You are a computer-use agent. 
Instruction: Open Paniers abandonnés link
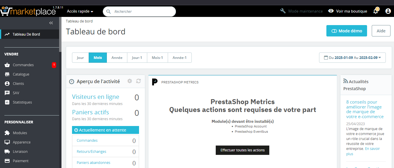[93, 162]
